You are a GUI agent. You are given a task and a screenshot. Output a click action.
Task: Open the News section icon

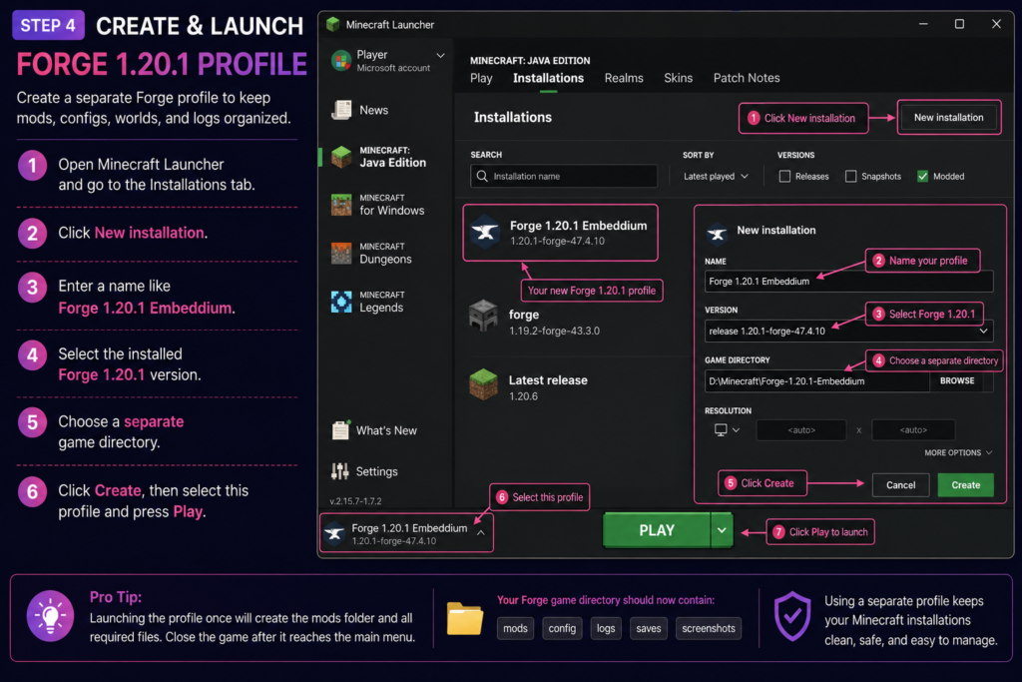point(341,110)
